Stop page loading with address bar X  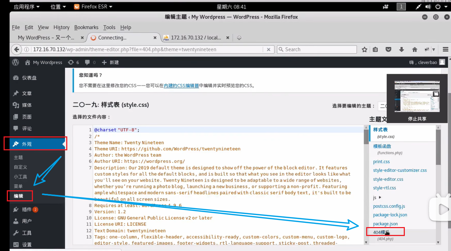(x=269, y=49)
